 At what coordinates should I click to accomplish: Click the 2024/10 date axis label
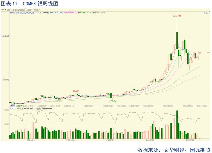(x=70, y=140)
